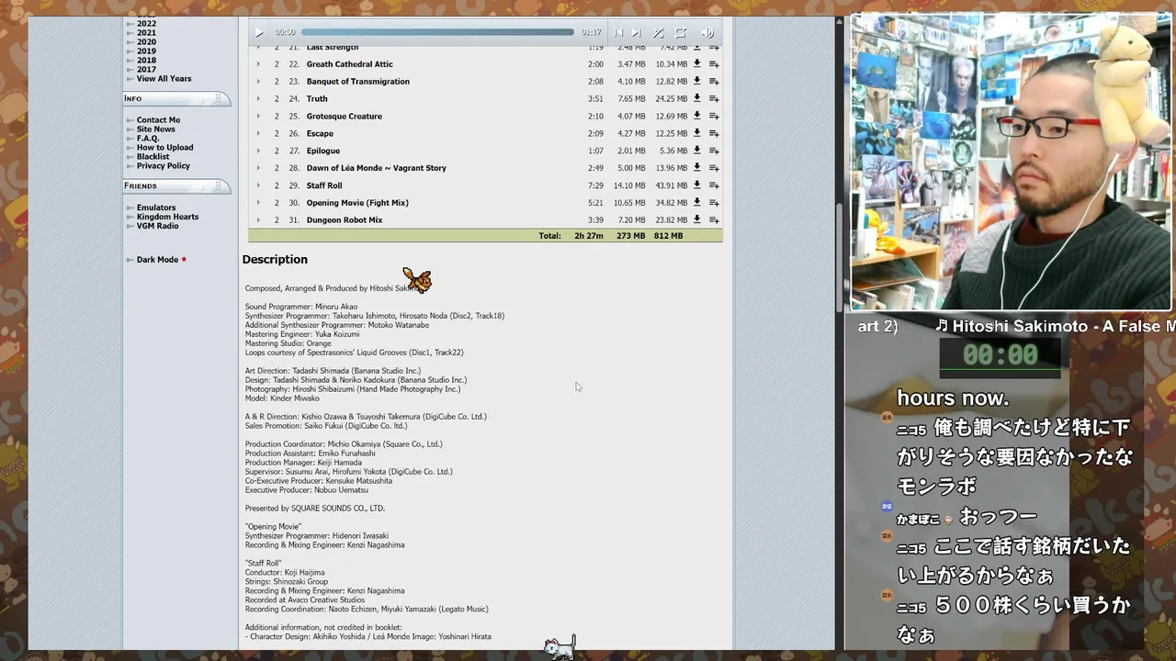The height and width of the screenshot is (661, 1176).
Task: Click the webcam video overlay
Action: 1012,162
